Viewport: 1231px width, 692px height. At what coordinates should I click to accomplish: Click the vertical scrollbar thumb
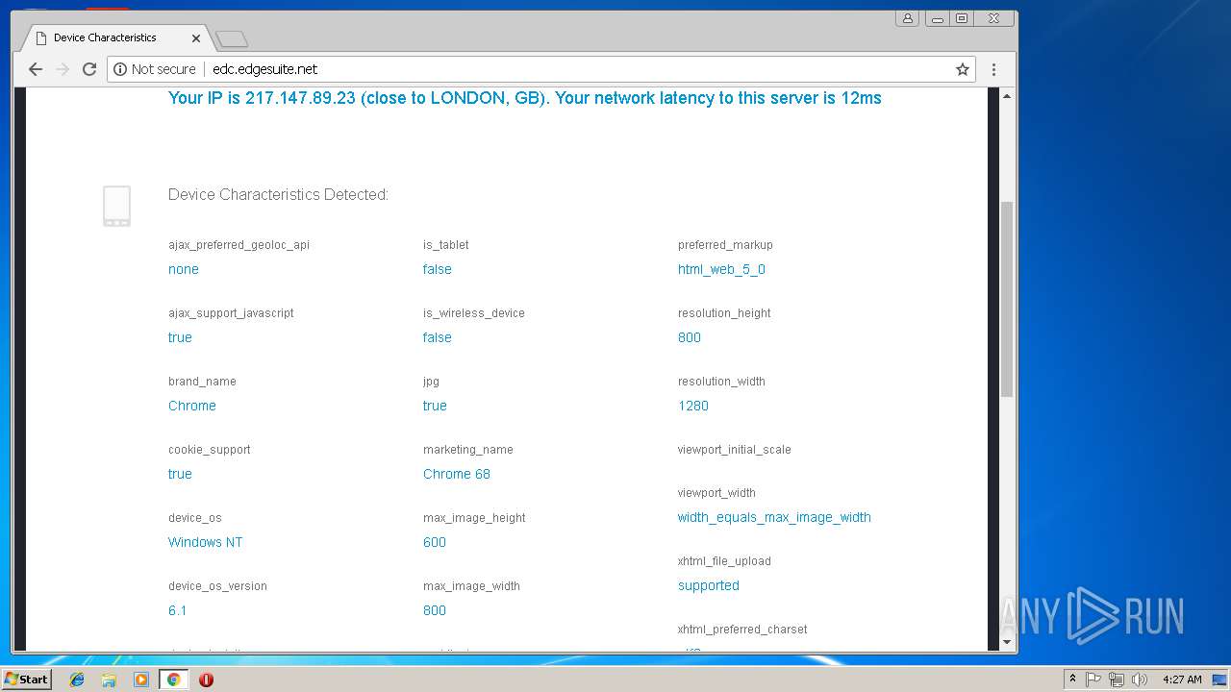[1007, 299]
